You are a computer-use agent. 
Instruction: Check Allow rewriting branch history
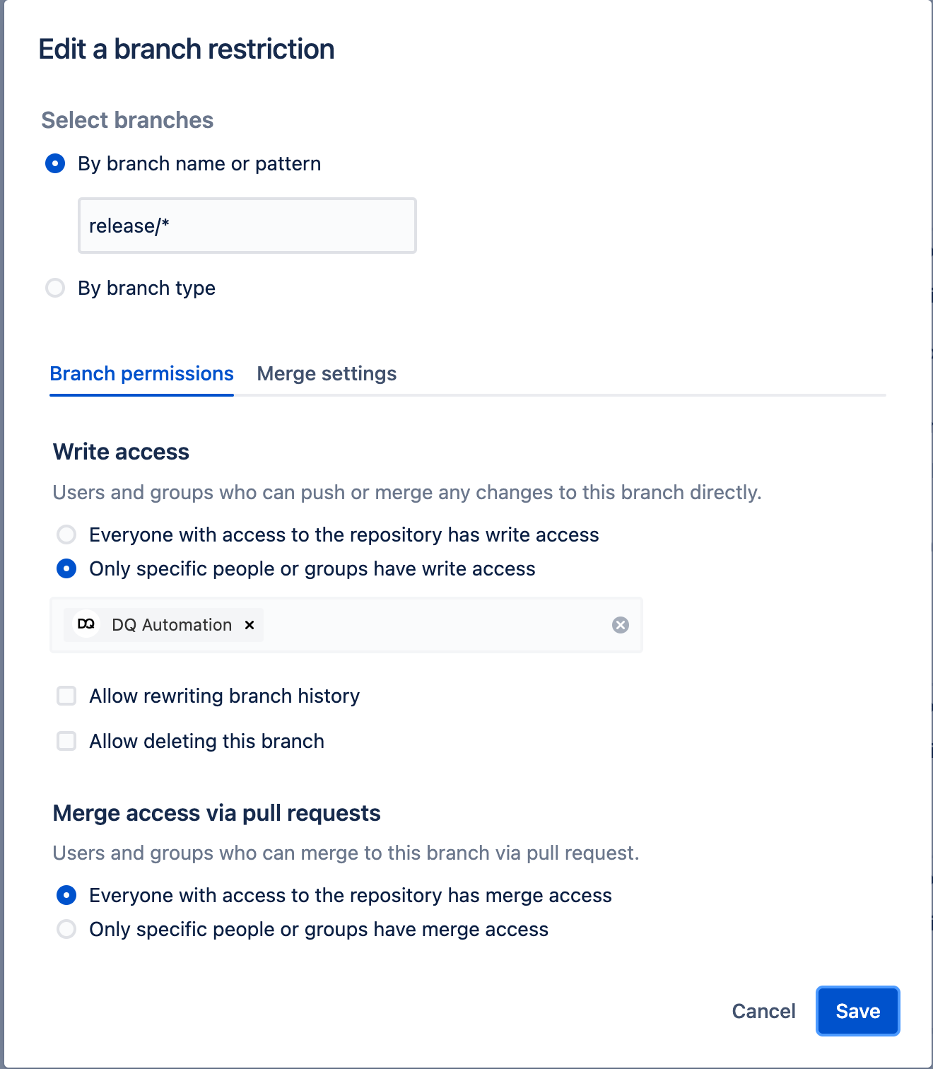click(66, 696)
